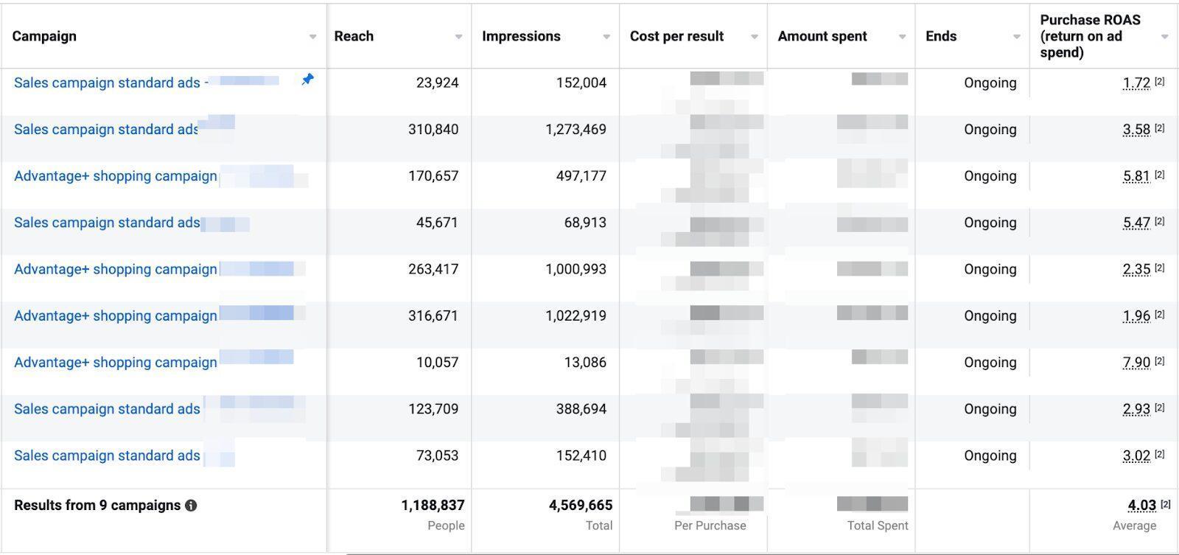Screen dimensions: 1179x555
Task: Click the info icon beside Results from 9 campaigns
Action: click(x=191, y=506)
